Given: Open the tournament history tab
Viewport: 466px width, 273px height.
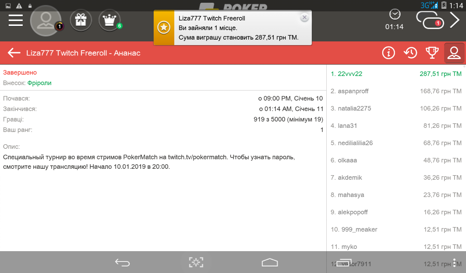Looking at the screenshot, I should [x=410, y=53].
